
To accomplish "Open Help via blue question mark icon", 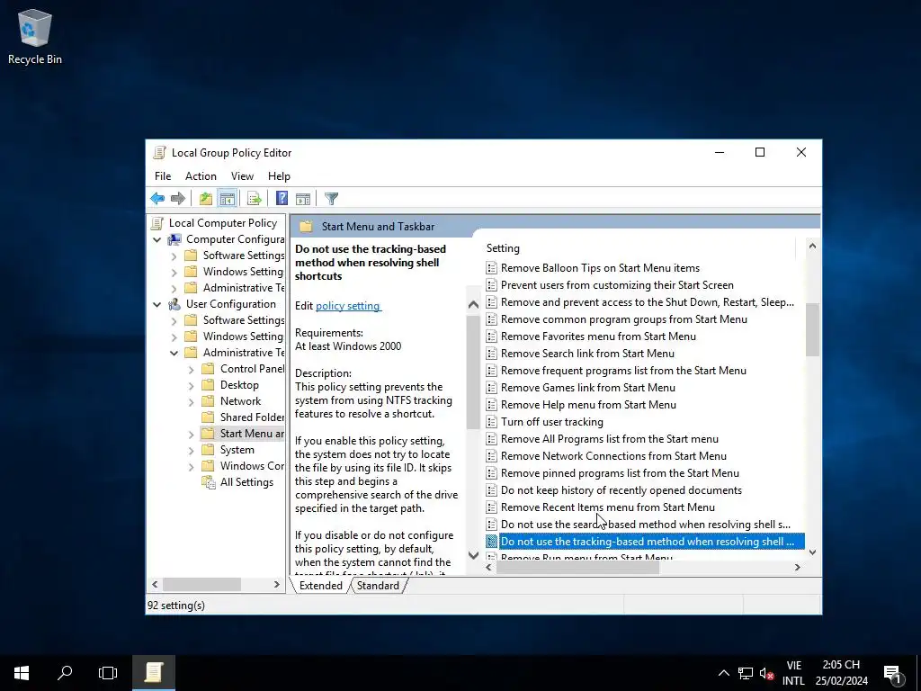I will coord(282,199).
